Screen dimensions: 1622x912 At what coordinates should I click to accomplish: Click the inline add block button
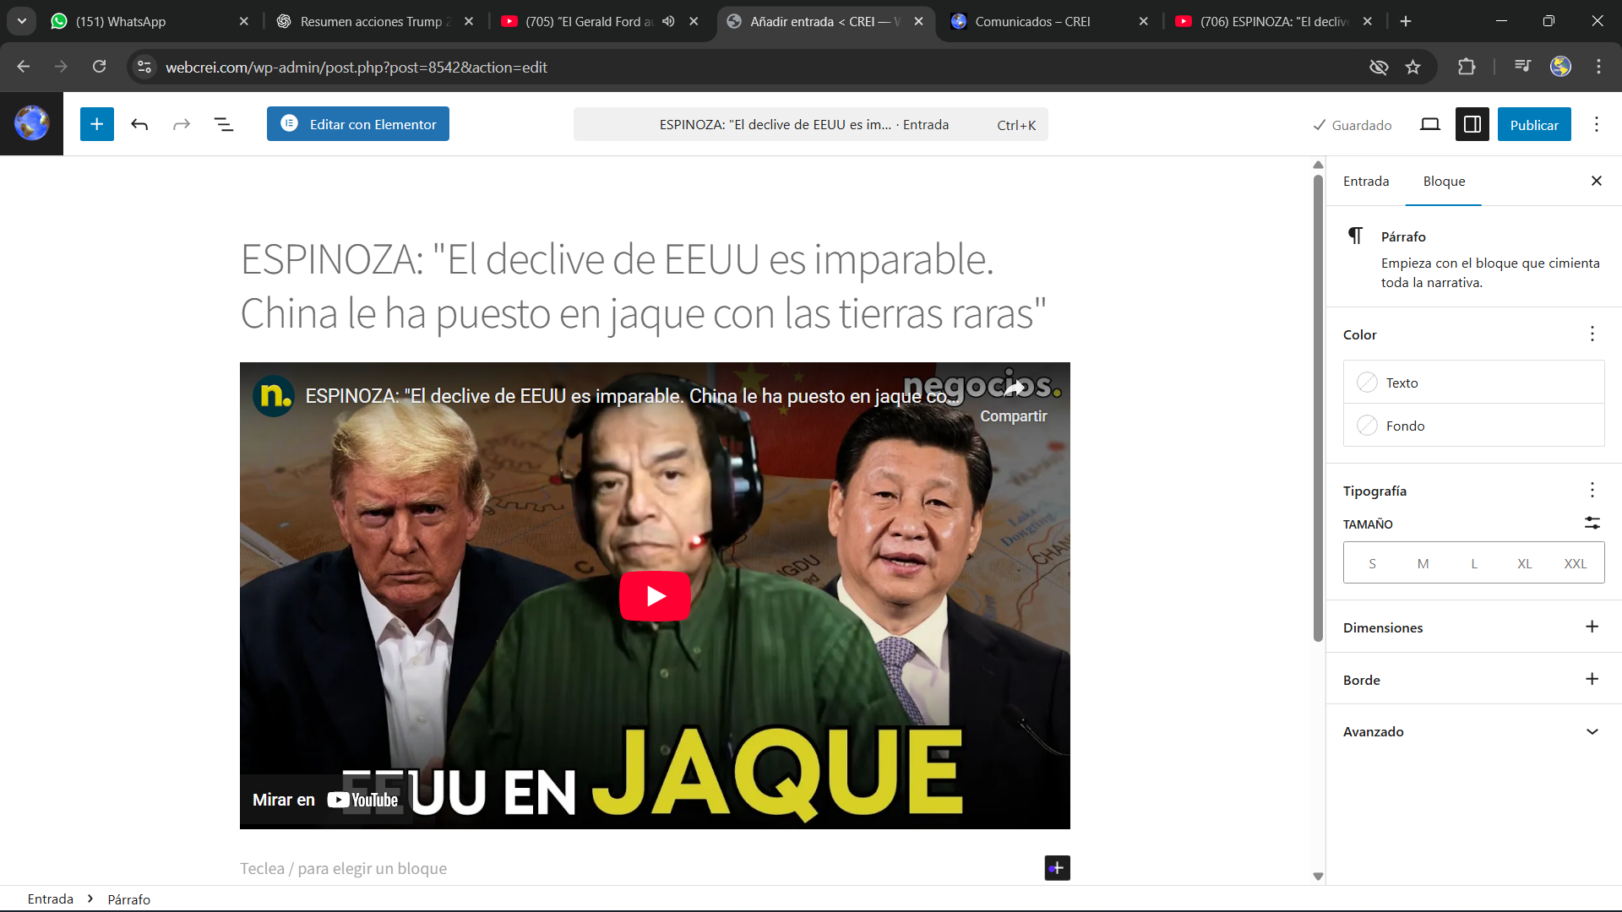[x=1057, y=867]
